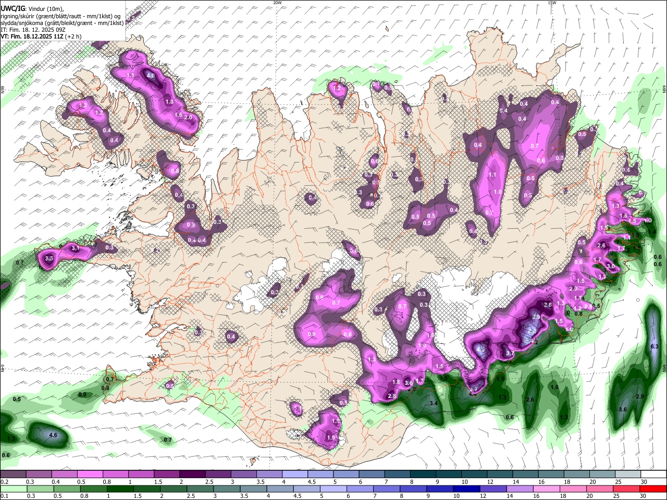
Task: Click the 3.4 rain value off the south coast
Action: (x=434, y=404)
